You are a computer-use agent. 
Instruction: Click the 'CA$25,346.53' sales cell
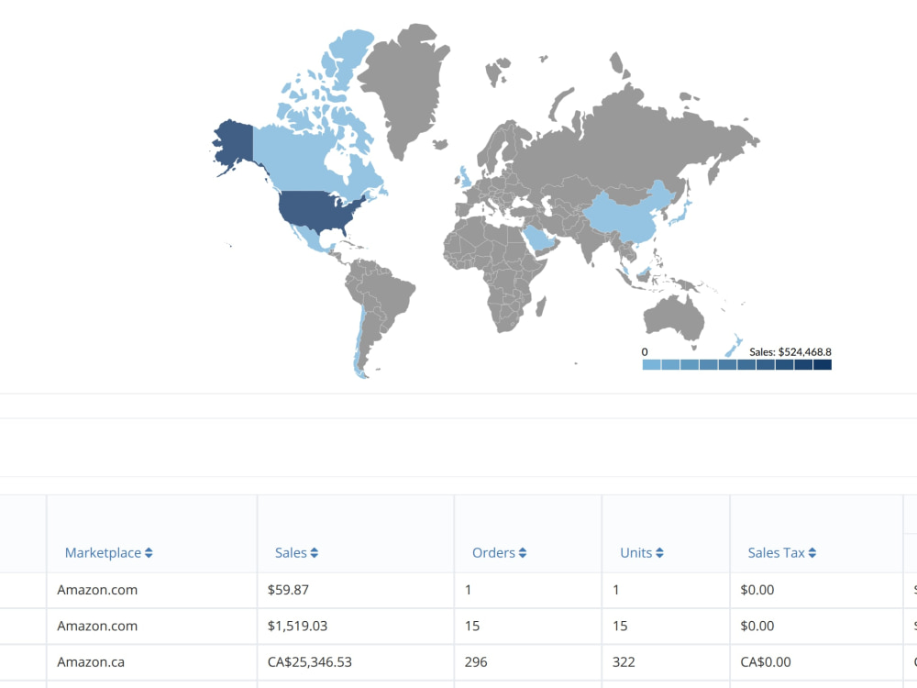pyautogui.click(x=356, y=663)
